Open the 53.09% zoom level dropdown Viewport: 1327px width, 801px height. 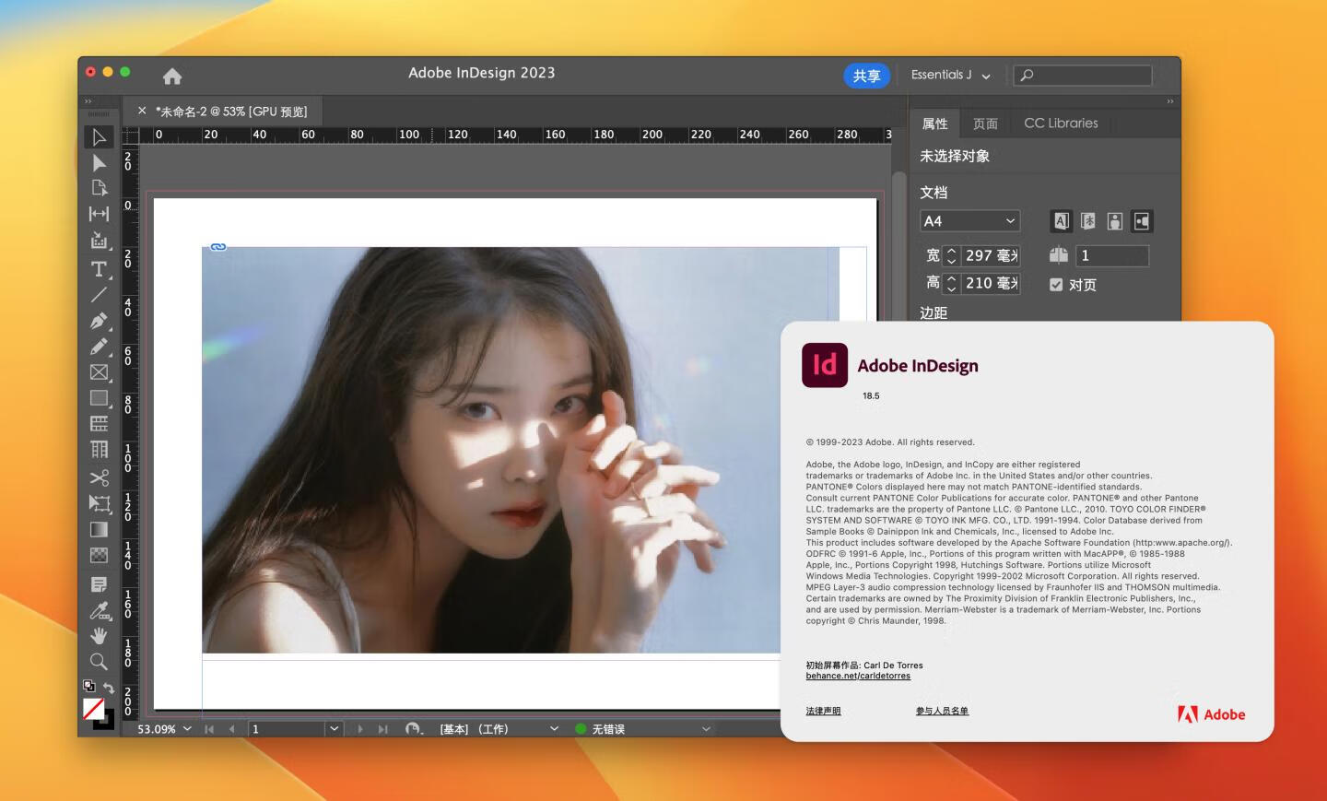[187, 729]
